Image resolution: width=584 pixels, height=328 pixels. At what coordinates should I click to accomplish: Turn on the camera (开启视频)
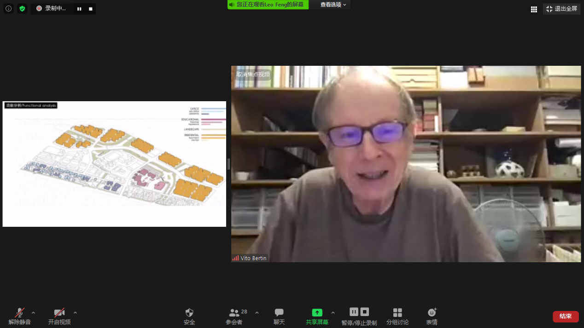point(59,316)
